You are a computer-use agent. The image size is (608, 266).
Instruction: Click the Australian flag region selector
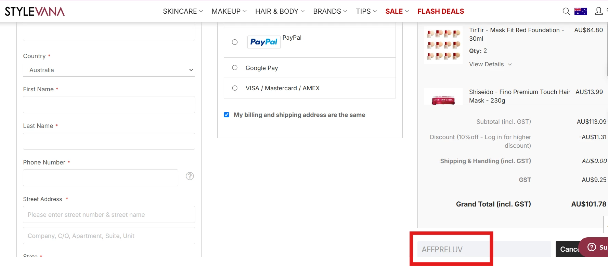(x=581, y=11)
